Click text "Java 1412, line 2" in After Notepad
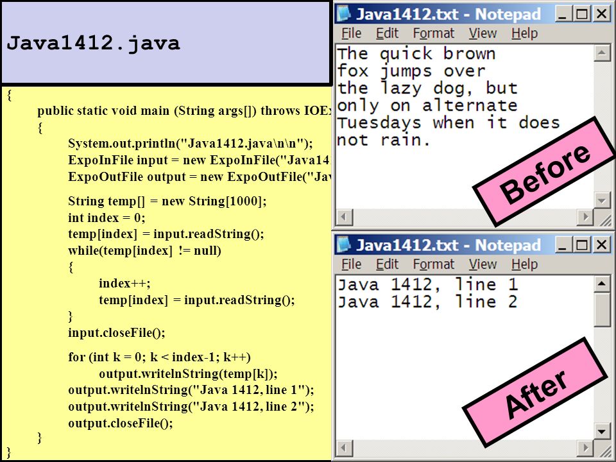The image size is (616, 462). (x=427, y=302)
